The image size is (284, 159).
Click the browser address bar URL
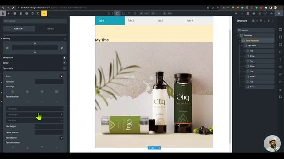pyautogui.click(x=54, y=8)
